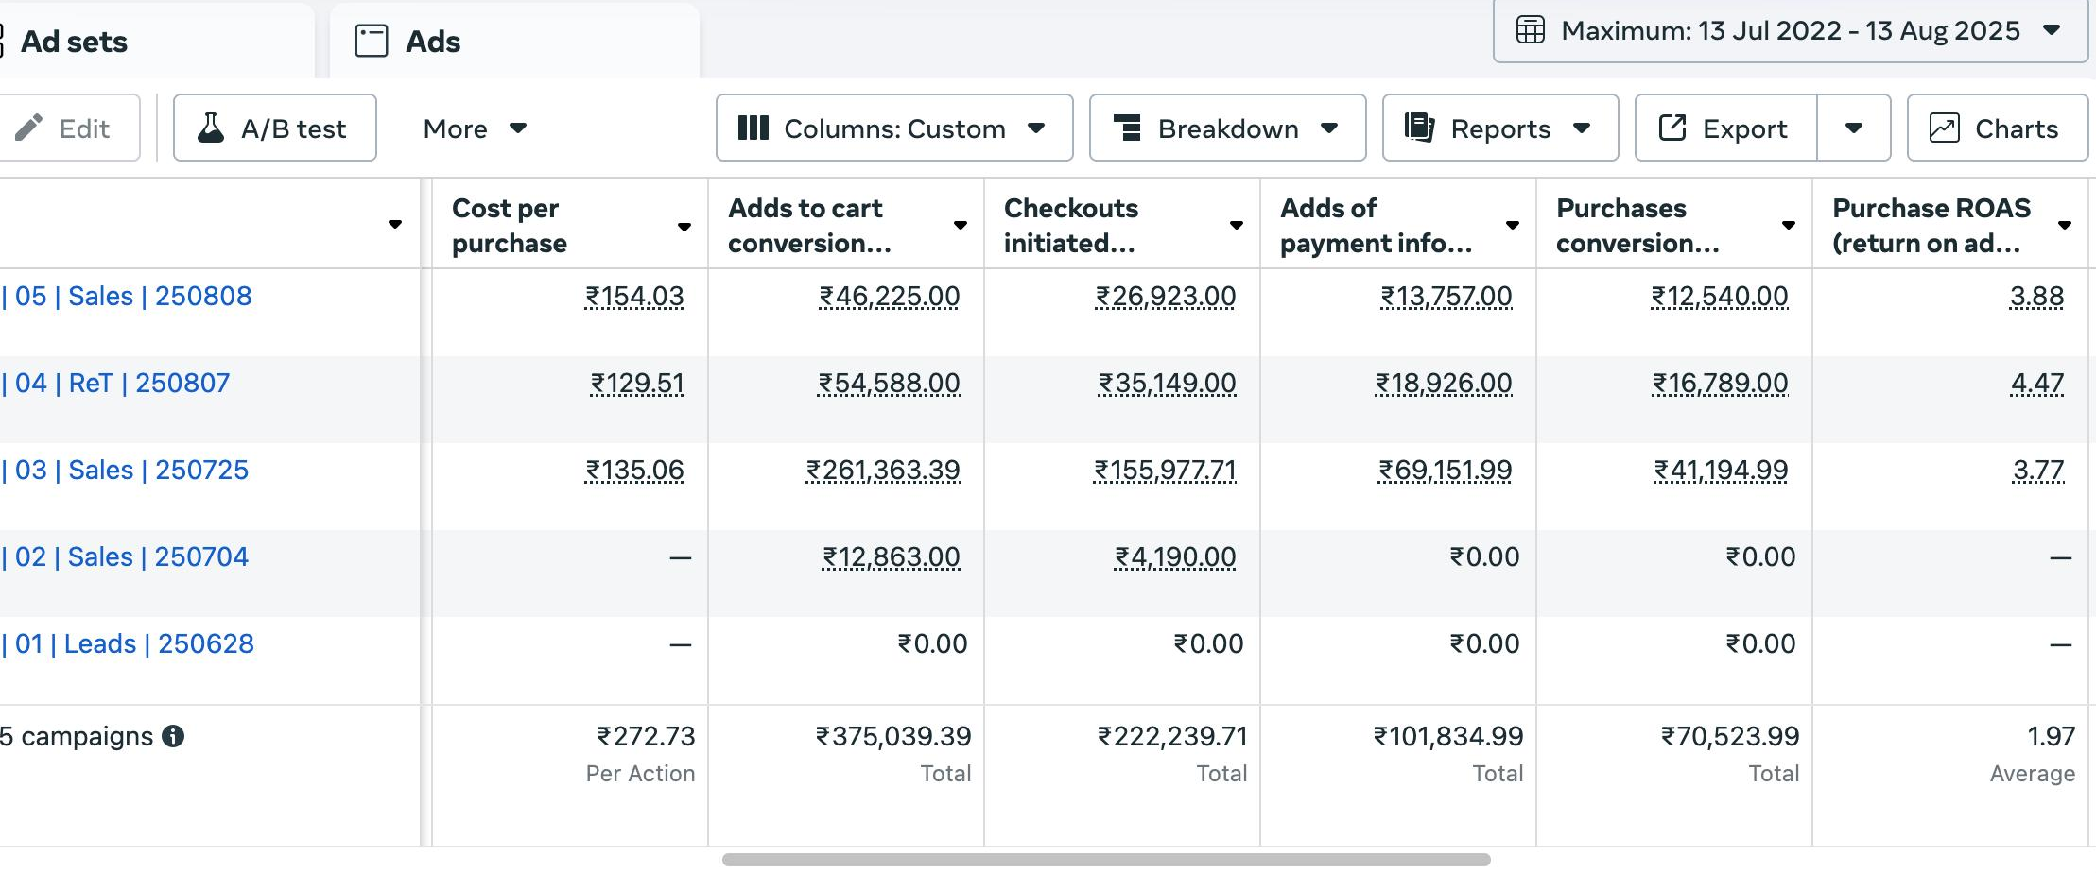The height and width of the screenshot is (873, 2096).
Task: Open Export options dropdown arrow
Action: 1853,128
